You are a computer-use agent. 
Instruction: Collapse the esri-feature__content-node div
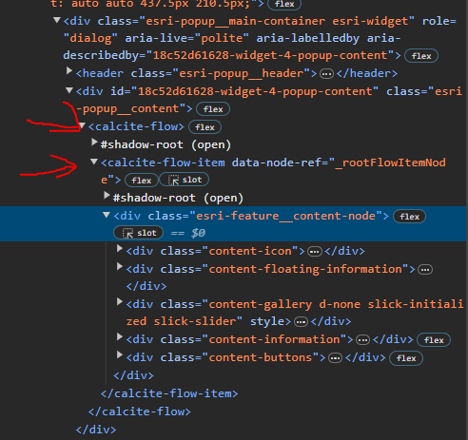(107, 215)
